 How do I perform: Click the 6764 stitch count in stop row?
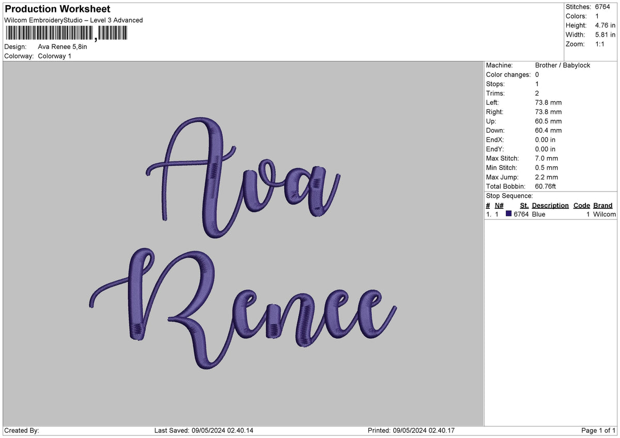[521, 214]
